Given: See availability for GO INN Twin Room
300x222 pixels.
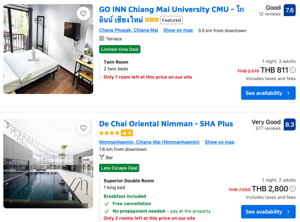Looking at the screenshot, I should click(x=268, y=93).
